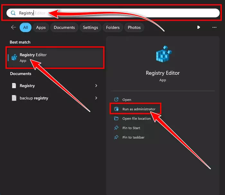Choose Open file location
225x195 pixels.
click(x=137, y=118)
